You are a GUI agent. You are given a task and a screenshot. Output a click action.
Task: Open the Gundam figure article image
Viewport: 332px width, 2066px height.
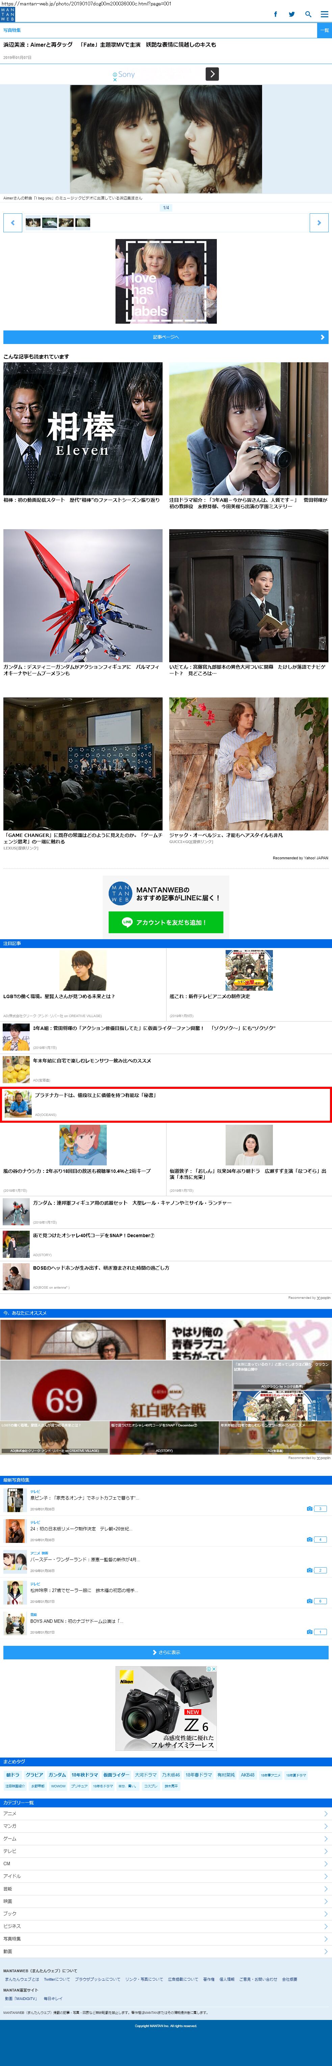click(x=82, y=595)
